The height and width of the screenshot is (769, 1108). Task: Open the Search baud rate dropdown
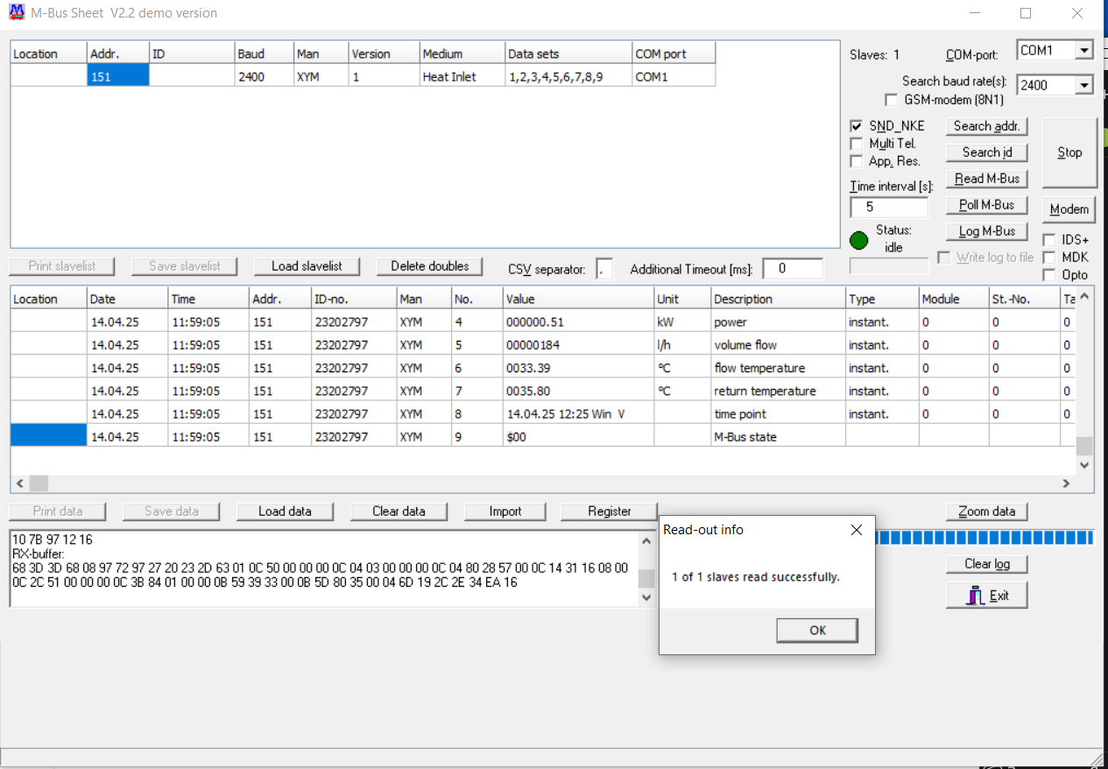(x=1084, y=86)
